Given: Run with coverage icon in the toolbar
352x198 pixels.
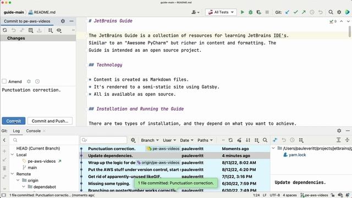Looking at the screenshot, I should pyautogui.click(x=258, y=12).
